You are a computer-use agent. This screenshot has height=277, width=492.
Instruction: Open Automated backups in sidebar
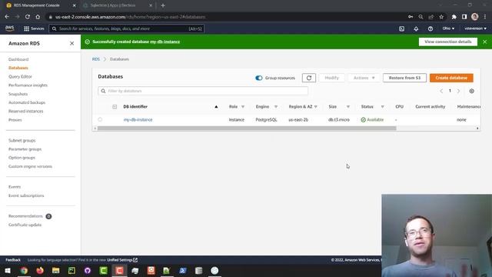pyautogui.click(x=27, y=102)
